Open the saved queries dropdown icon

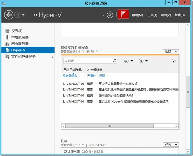tap(143, 61)
